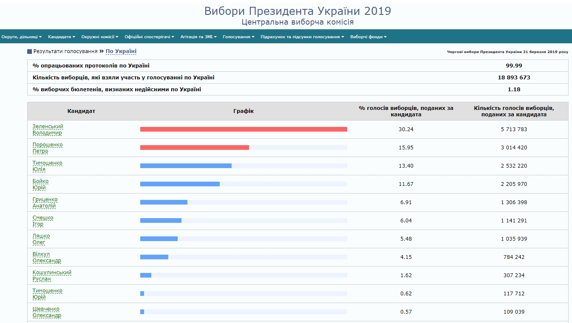Open candidate Тимошенко Юлія link
The image size is (572, 323).
[48, 166]
